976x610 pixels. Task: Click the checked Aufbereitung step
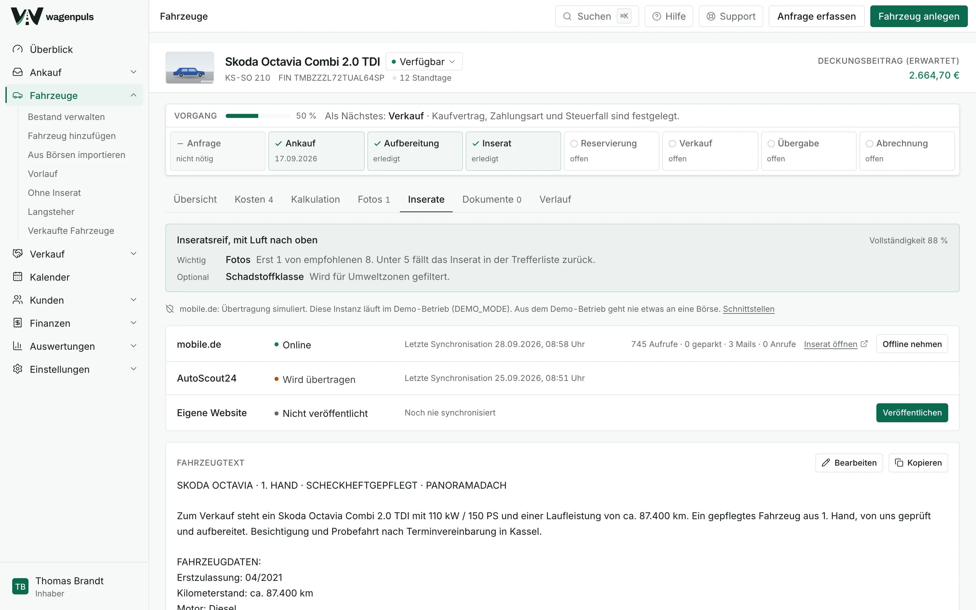point(415,151)
